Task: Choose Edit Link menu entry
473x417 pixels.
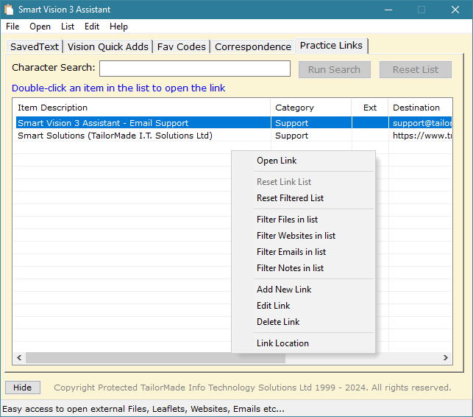Action: (x=303, y=306)
